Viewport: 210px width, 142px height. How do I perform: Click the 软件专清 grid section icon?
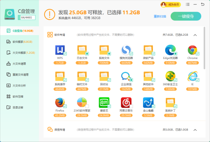[50, 34]
